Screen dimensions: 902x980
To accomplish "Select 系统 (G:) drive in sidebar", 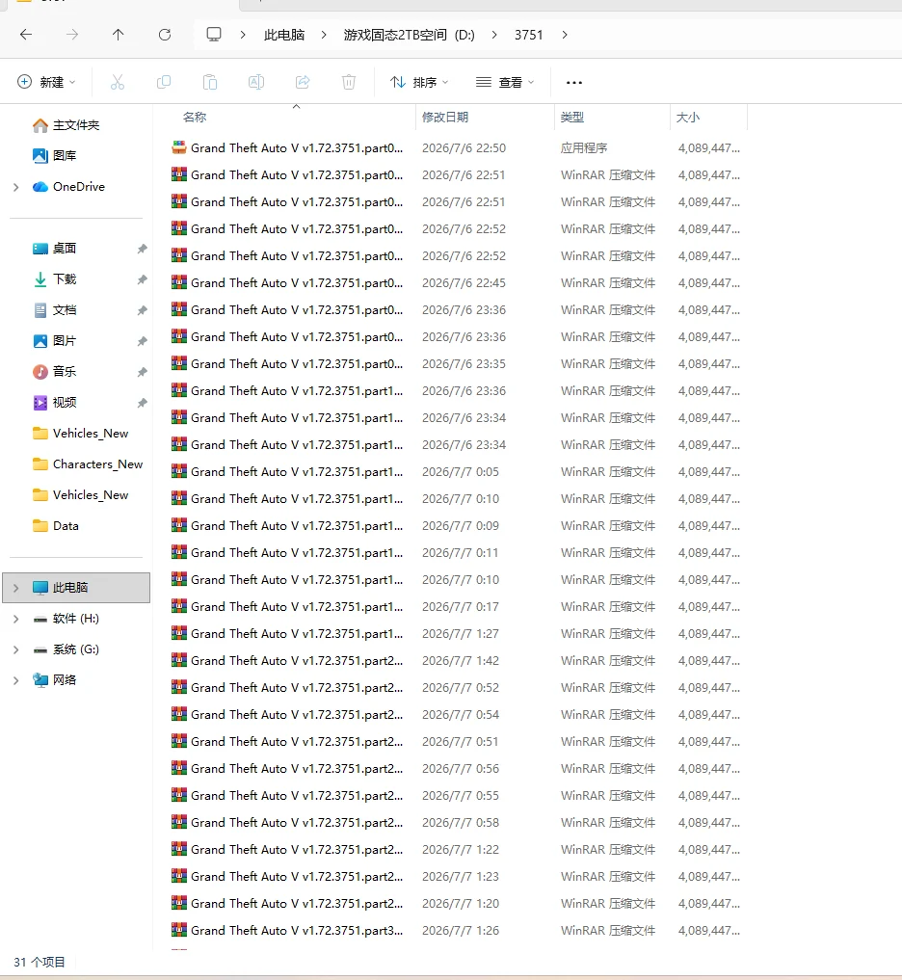I will click(x=75, y=649).
